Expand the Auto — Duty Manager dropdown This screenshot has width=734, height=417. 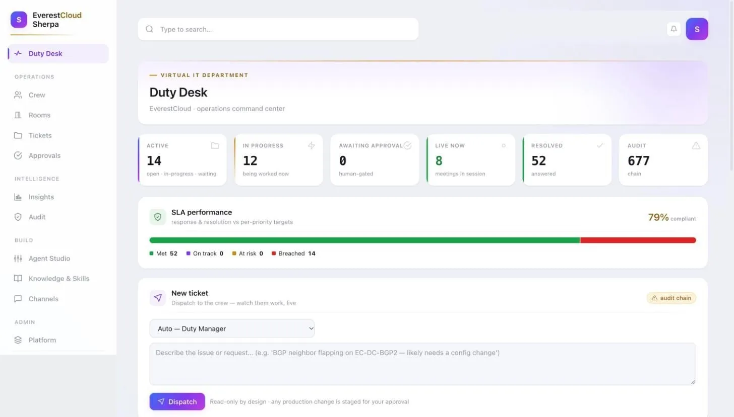(232, 328)
